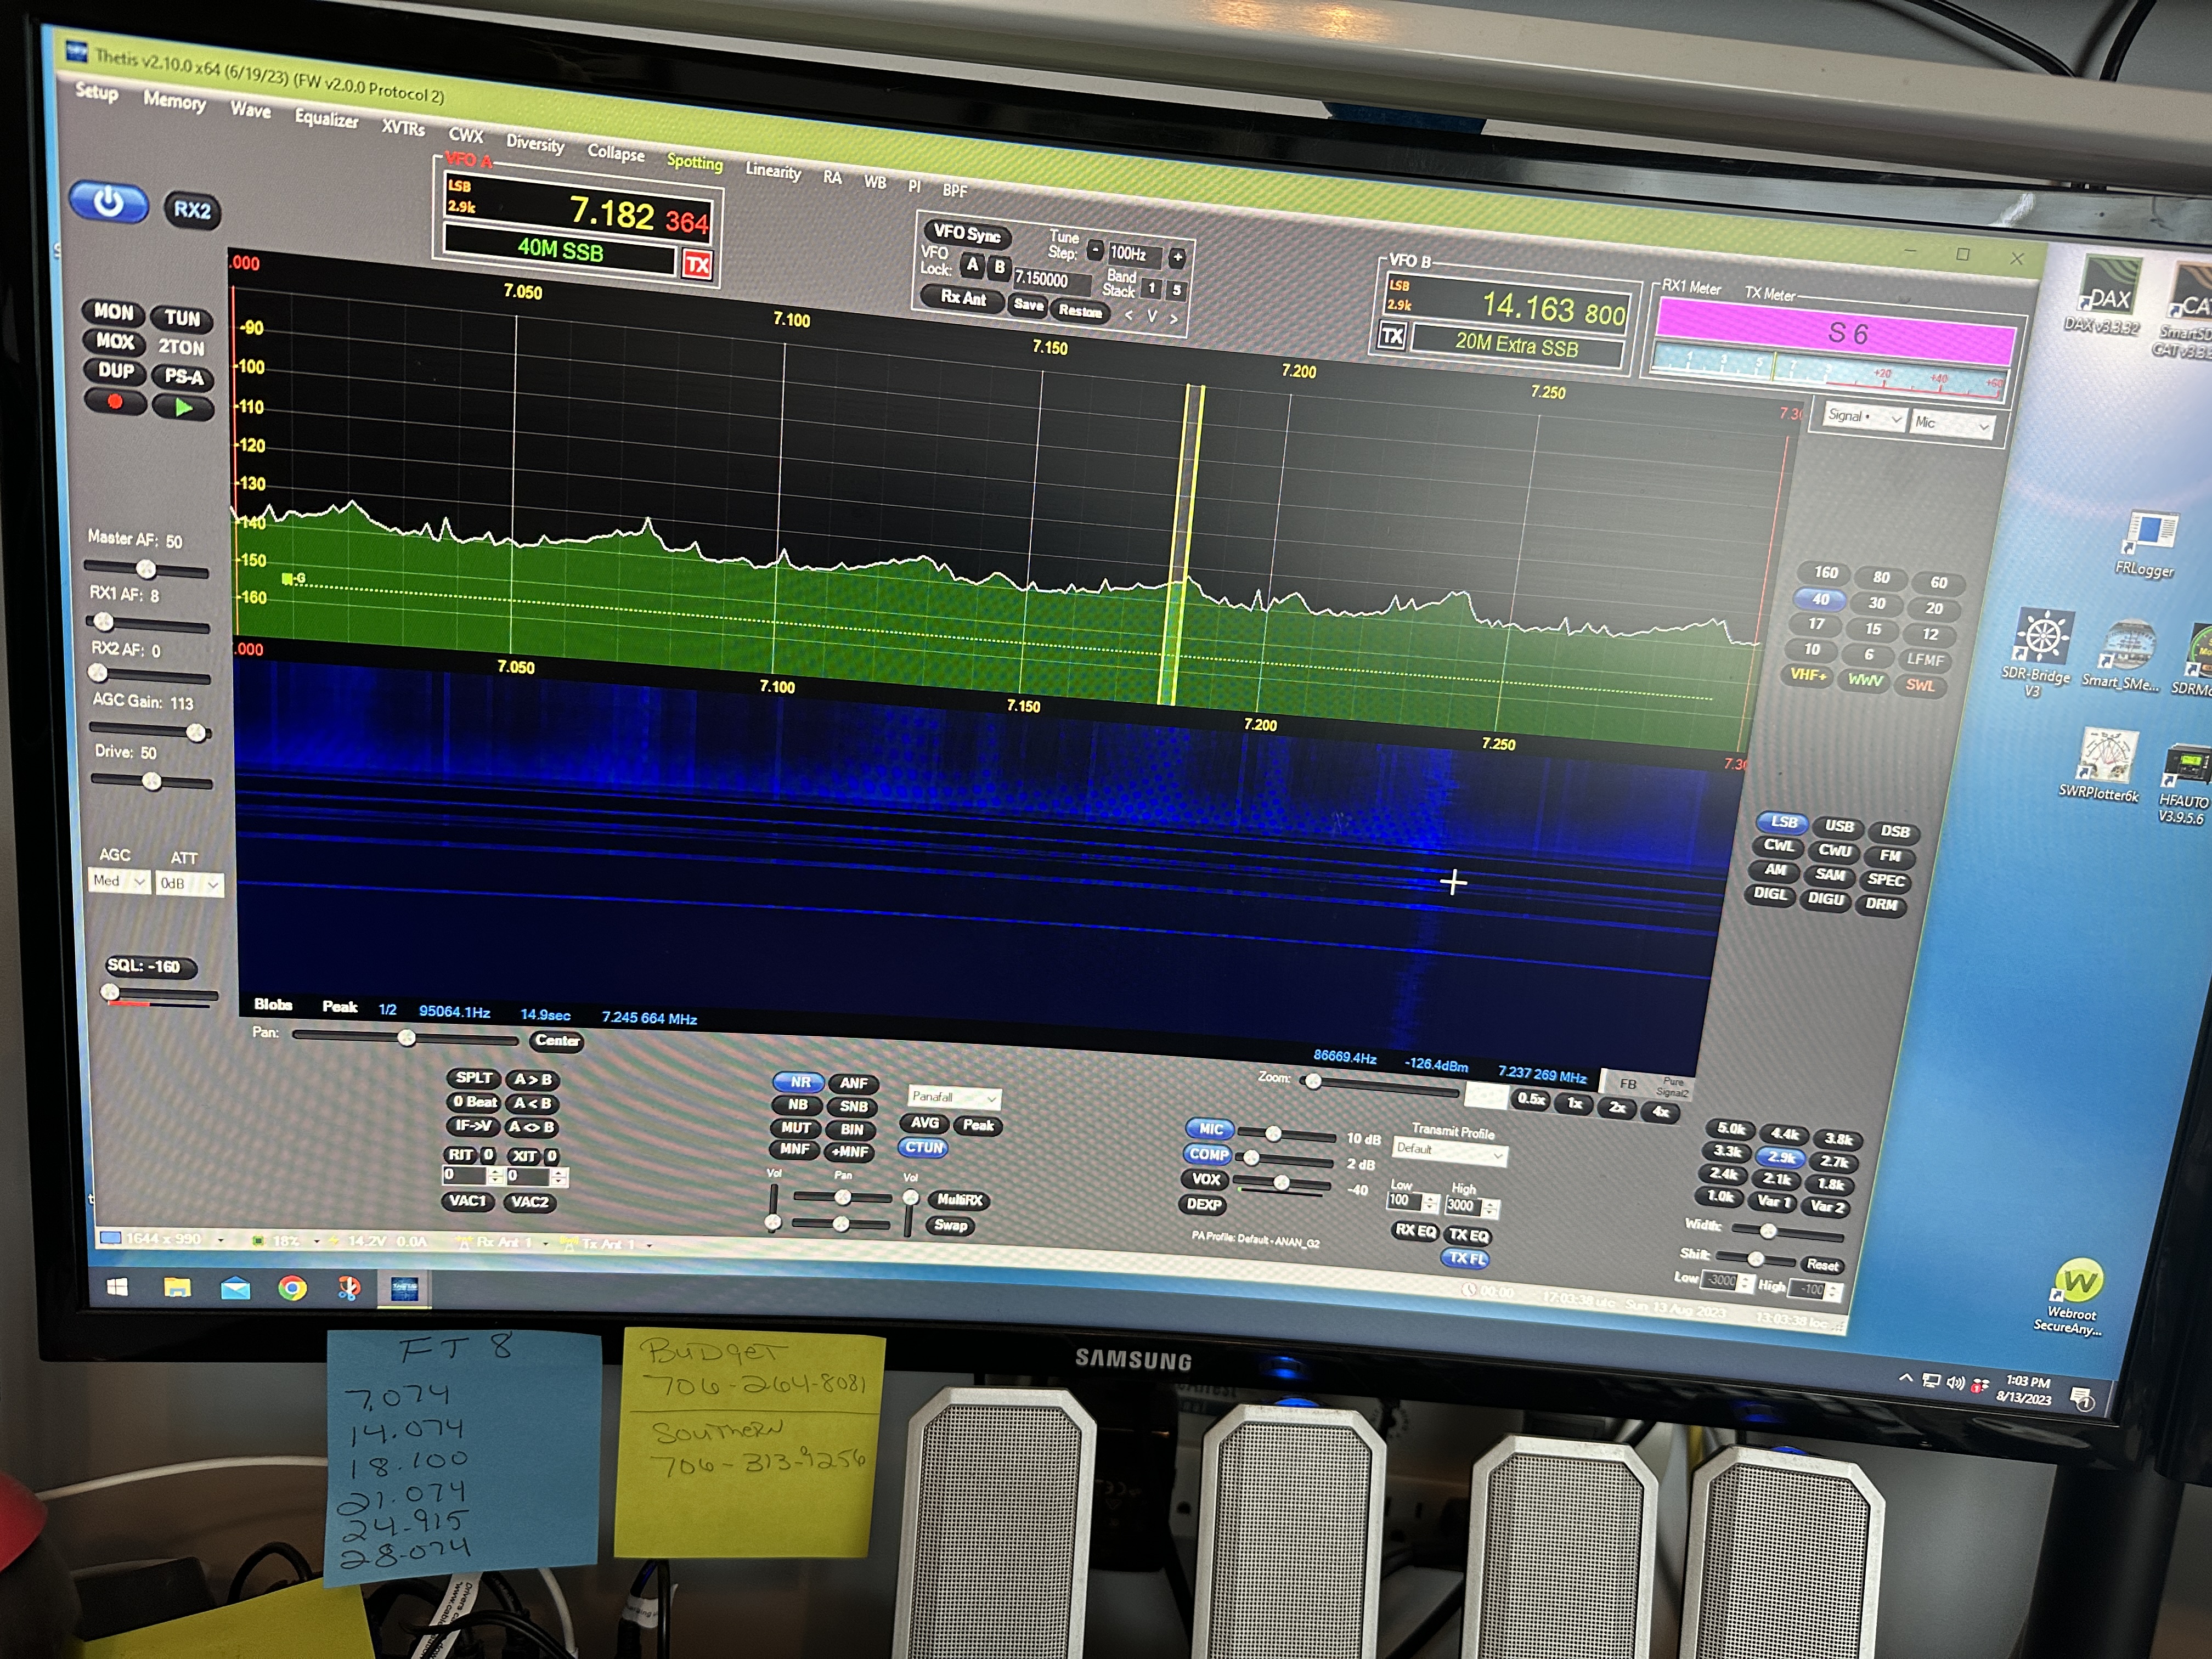Open the Memory menu
Image resolution: width=2212 pixels, height=1659 pixels.
coord(174,101)
